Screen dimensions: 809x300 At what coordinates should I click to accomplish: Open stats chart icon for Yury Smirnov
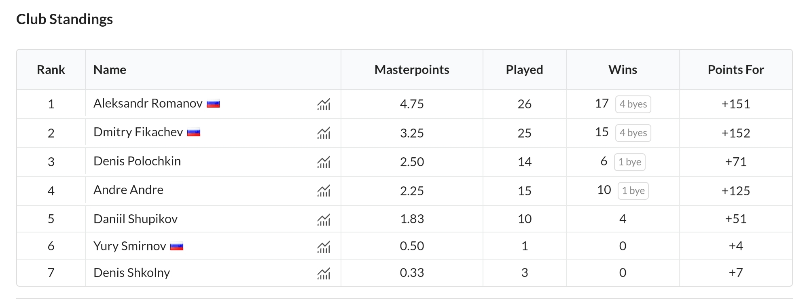[x=324, y=247]
